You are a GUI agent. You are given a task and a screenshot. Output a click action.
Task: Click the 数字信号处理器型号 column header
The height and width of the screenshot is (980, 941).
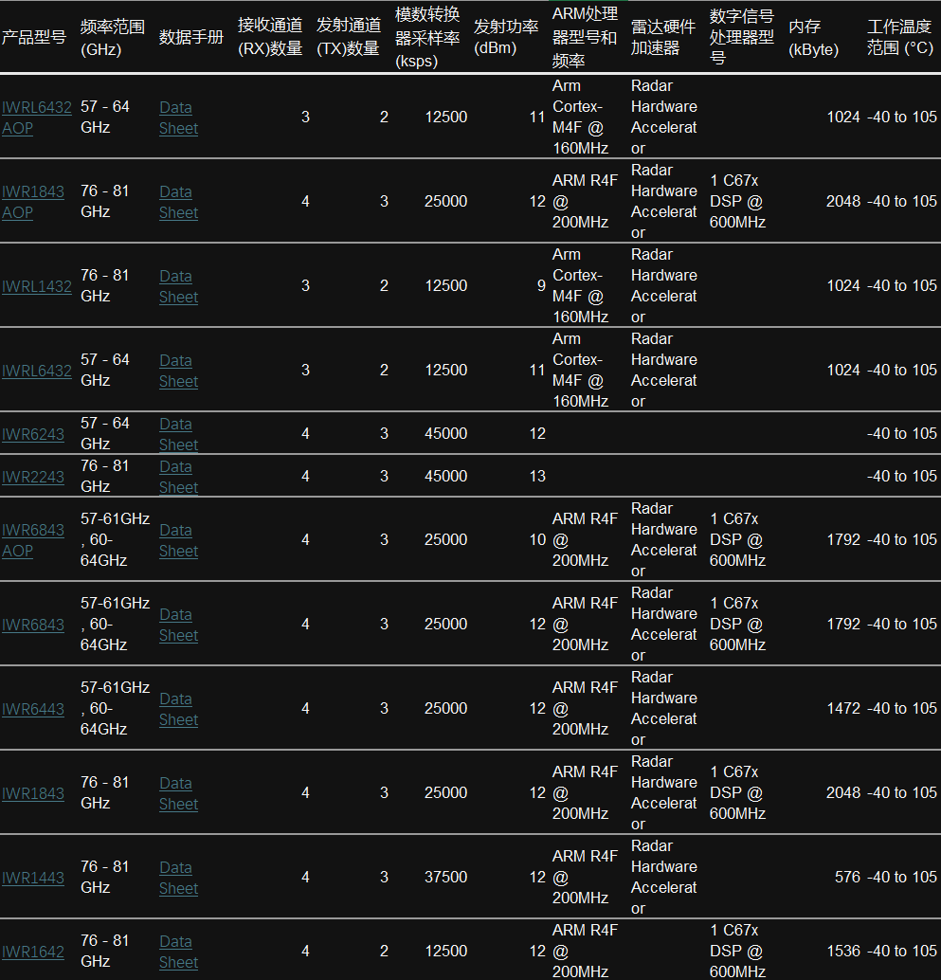tap(742, 37)
